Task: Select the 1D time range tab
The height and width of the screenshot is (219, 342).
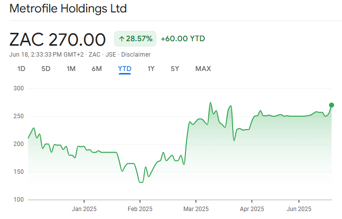Action: click(21, 69)
